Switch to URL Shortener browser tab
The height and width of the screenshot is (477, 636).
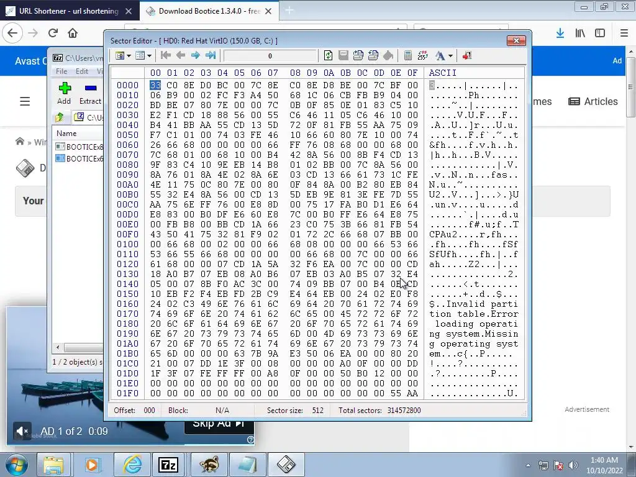68,11
